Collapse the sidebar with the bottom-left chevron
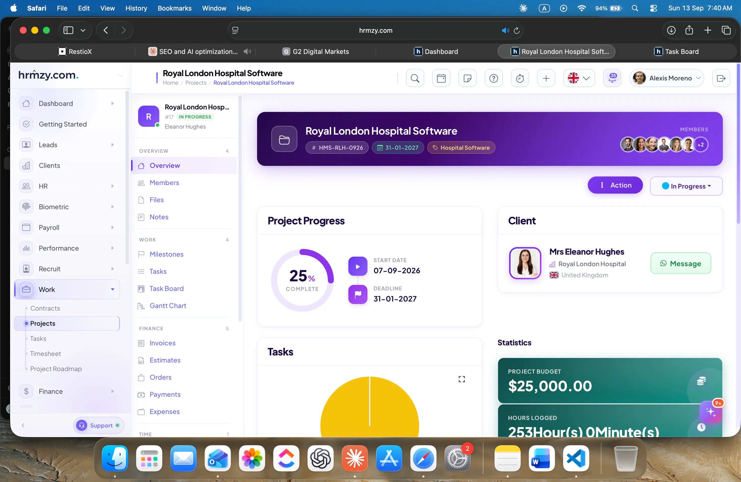741x482 pixels. [x=23, y=425]
